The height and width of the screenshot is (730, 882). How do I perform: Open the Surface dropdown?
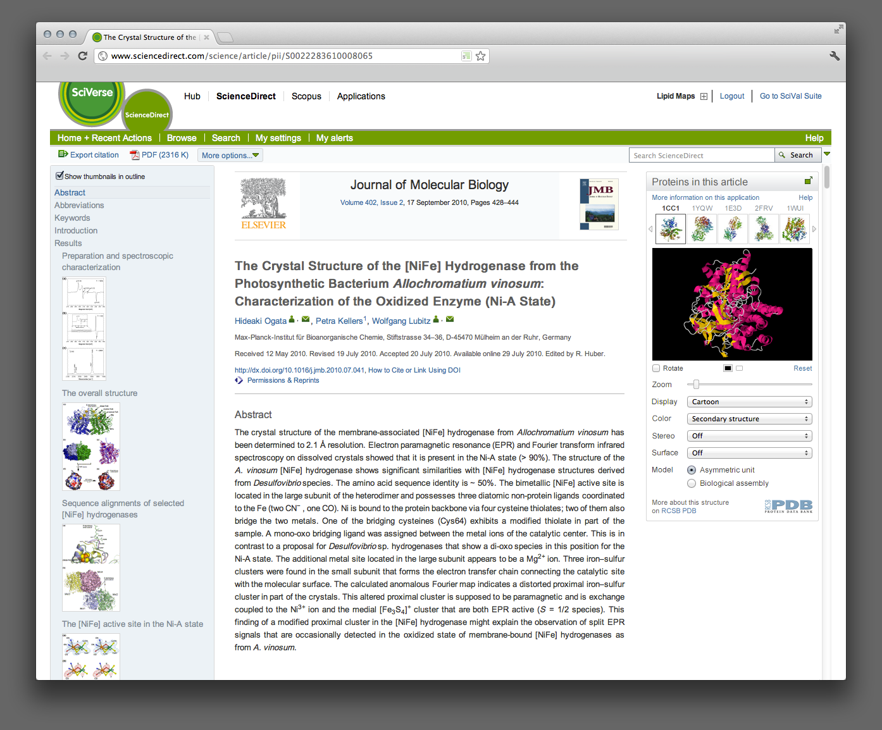(x=749, y=453)
